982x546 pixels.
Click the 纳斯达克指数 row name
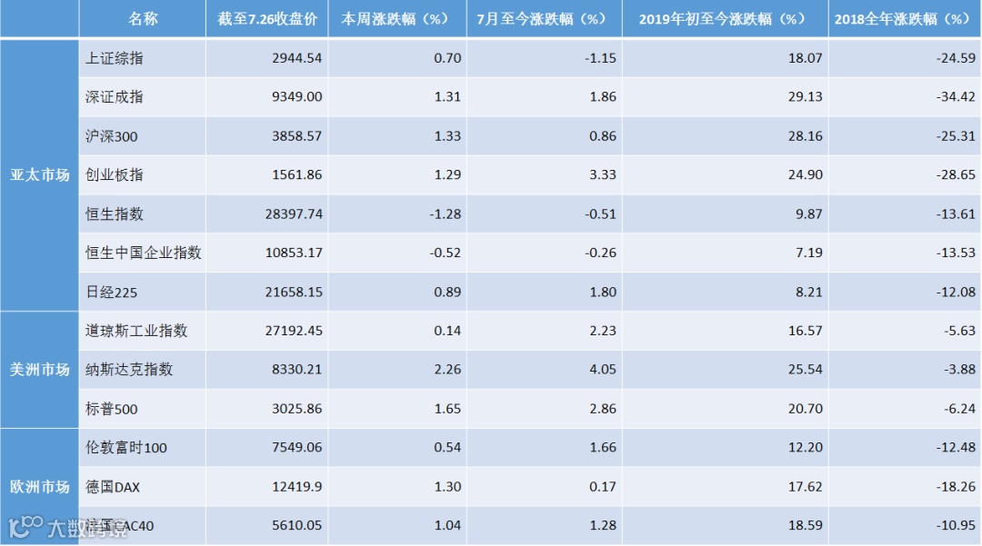coord(129,370)
